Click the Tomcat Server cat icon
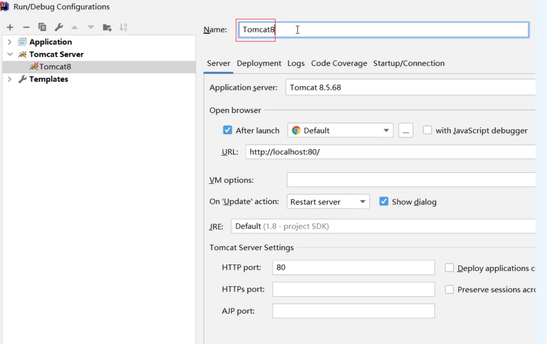547x344 pixels. 22,54
